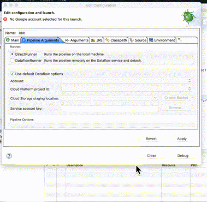Viewport: 207px width, 202px height.
Task: Click the 'Runs the pipeline on the local machine' text
Action: pyautogui.click(x=74, y=54)
